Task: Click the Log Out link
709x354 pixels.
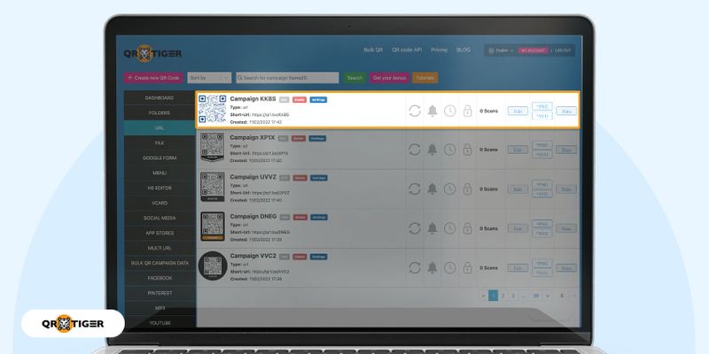Action: [x=563, y=50]
